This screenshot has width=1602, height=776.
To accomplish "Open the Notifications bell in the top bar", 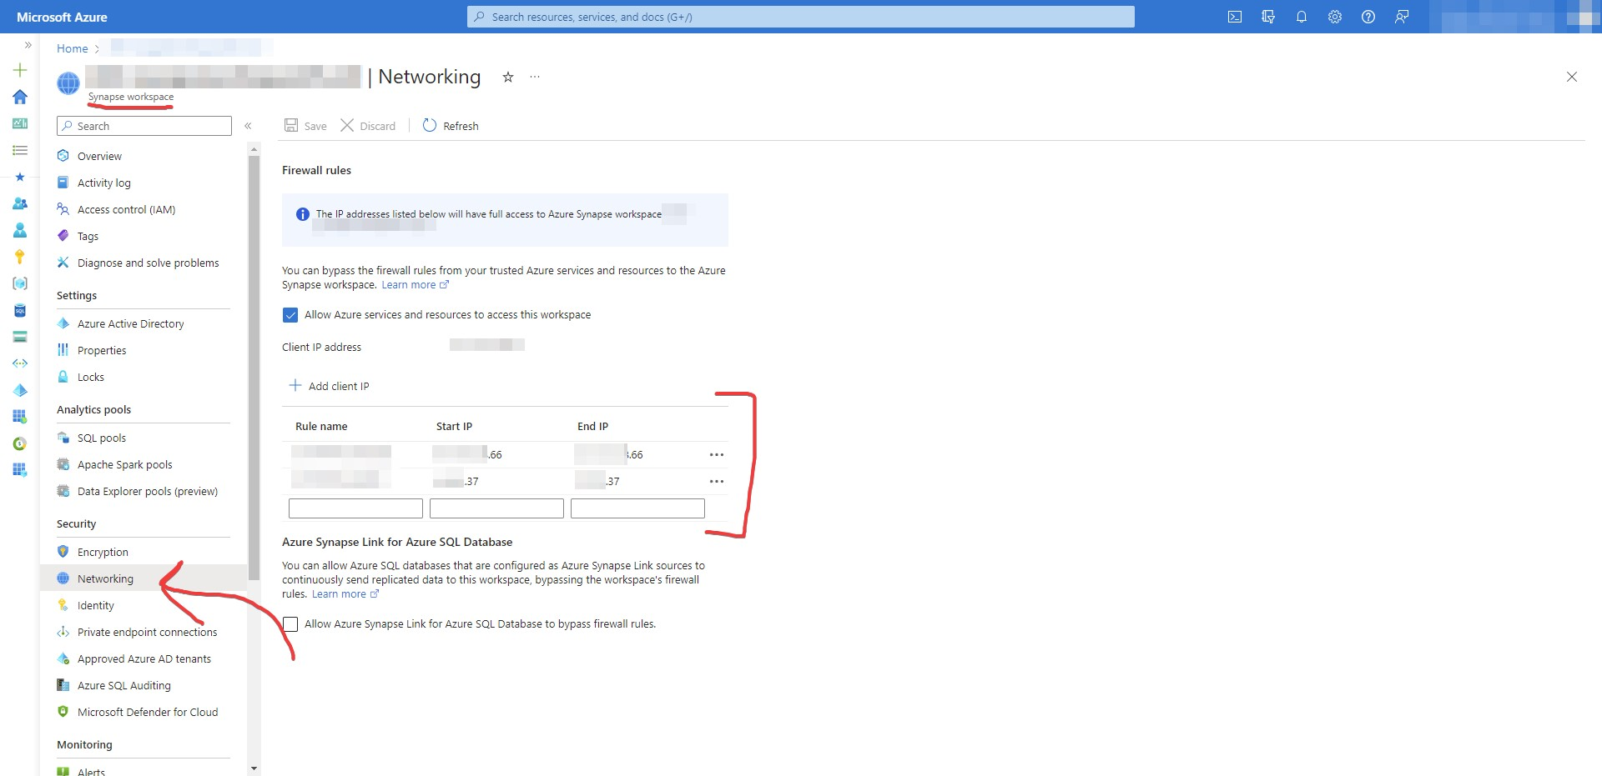I will 1302,17.
